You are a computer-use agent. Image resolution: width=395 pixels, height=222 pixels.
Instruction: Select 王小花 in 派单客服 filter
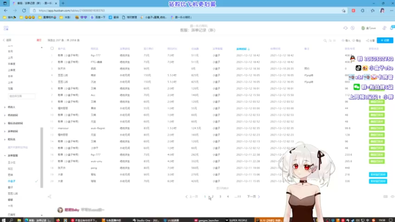(11, 163)
